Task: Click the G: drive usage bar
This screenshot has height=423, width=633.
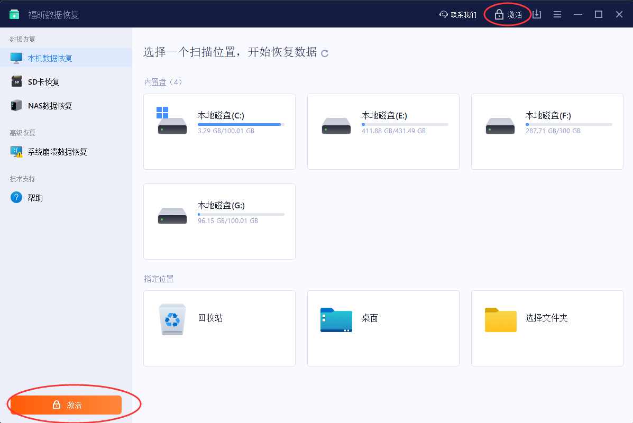Action: [x=241, y=214]
